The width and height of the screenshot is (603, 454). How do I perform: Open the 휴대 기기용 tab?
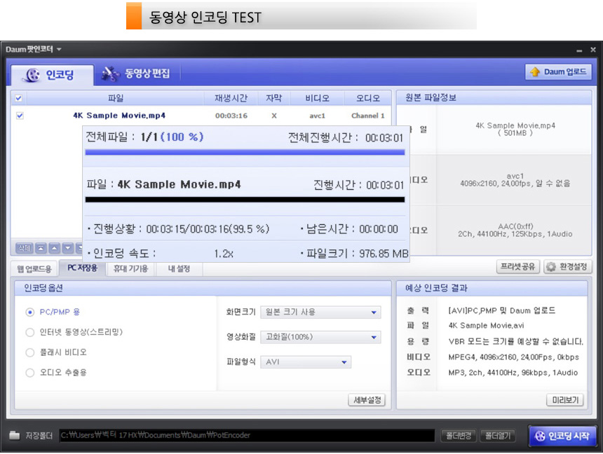pos(130,269)
